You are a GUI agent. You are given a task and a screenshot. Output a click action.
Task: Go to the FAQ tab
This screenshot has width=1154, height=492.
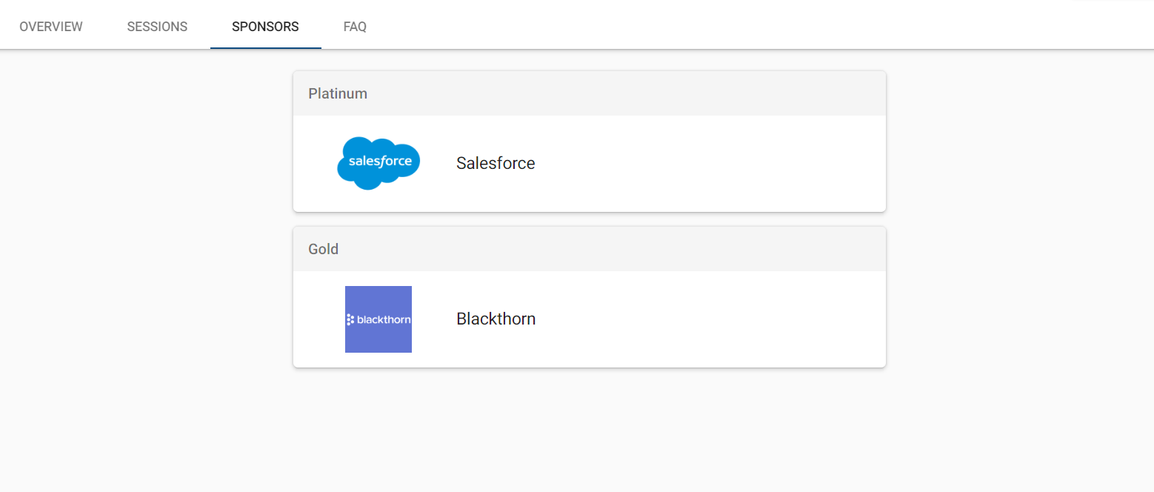(355, 27)
